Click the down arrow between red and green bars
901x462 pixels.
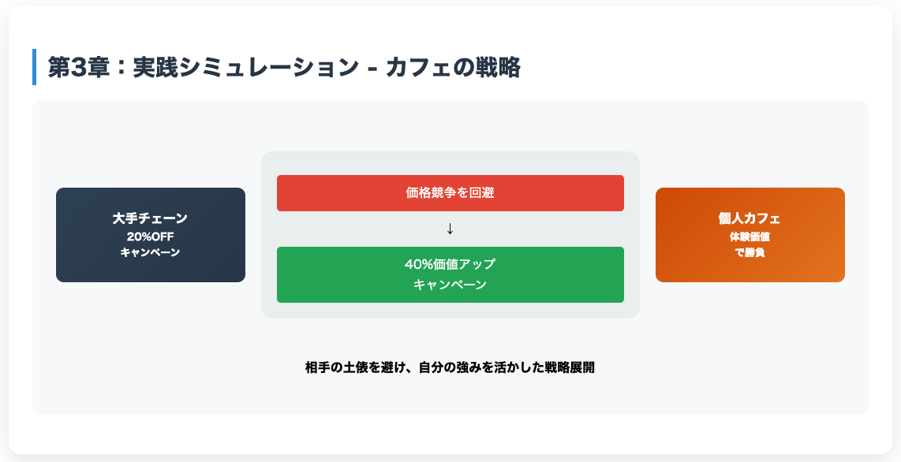point(450,229)
